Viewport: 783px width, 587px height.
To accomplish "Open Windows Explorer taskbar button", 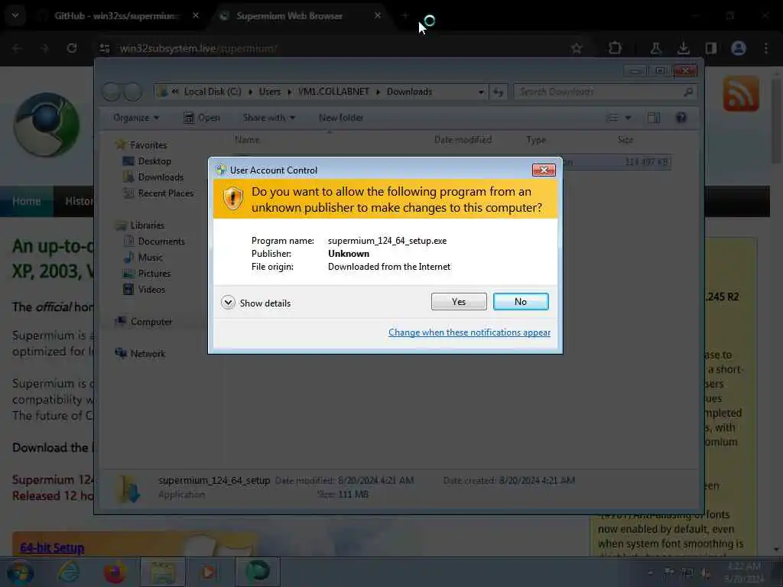I will tap(163, 572).
